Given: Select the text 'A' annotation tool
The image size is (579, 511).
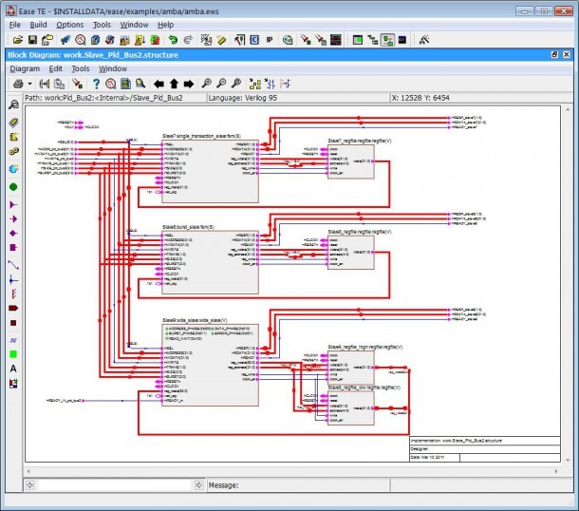Looking at the screenshot, I should [x=13, y=369].
